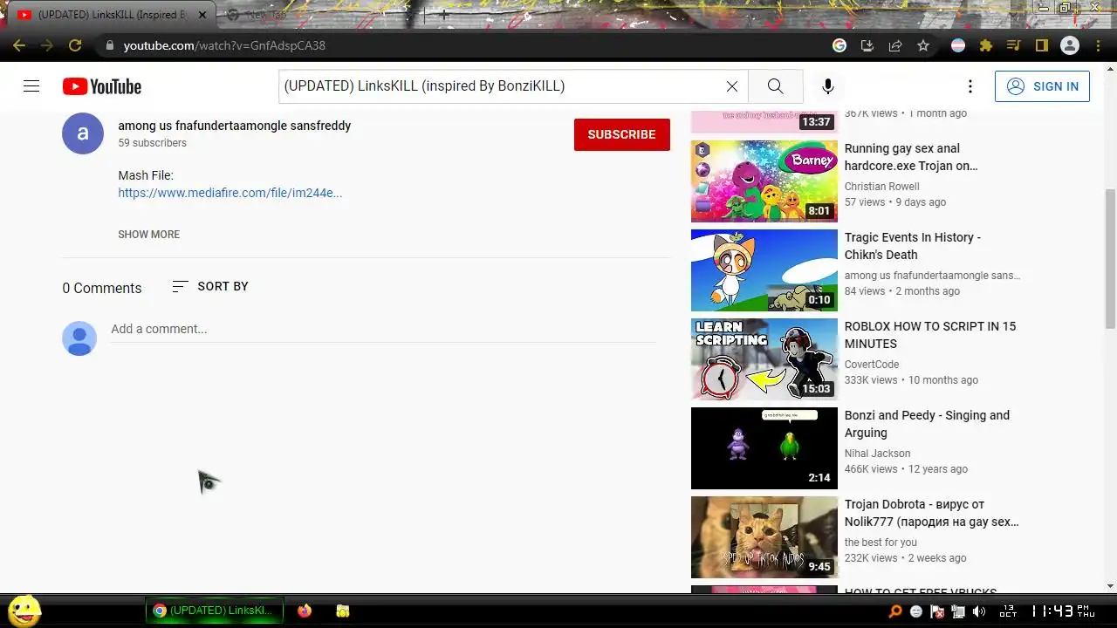1117x628 pixels.
Task: Open Chrome media controls icon
Action: [1013, 45]
